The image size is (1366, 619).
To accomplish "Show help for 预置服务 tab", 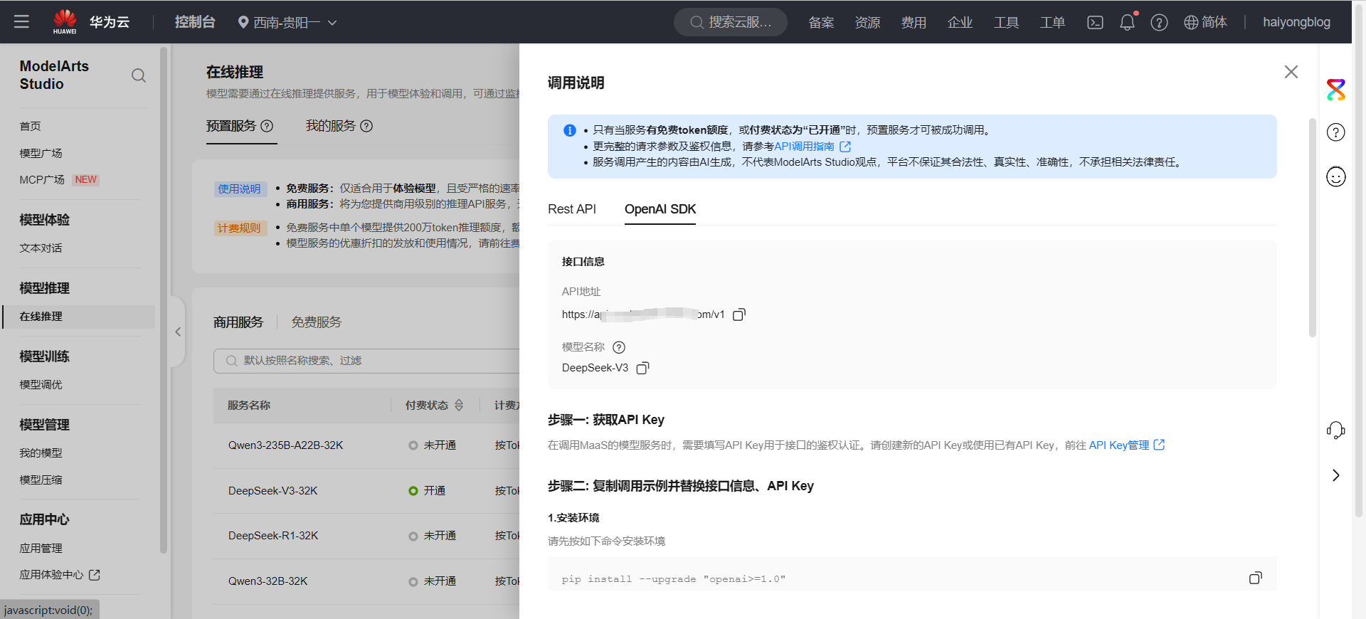I will point(267,126).
